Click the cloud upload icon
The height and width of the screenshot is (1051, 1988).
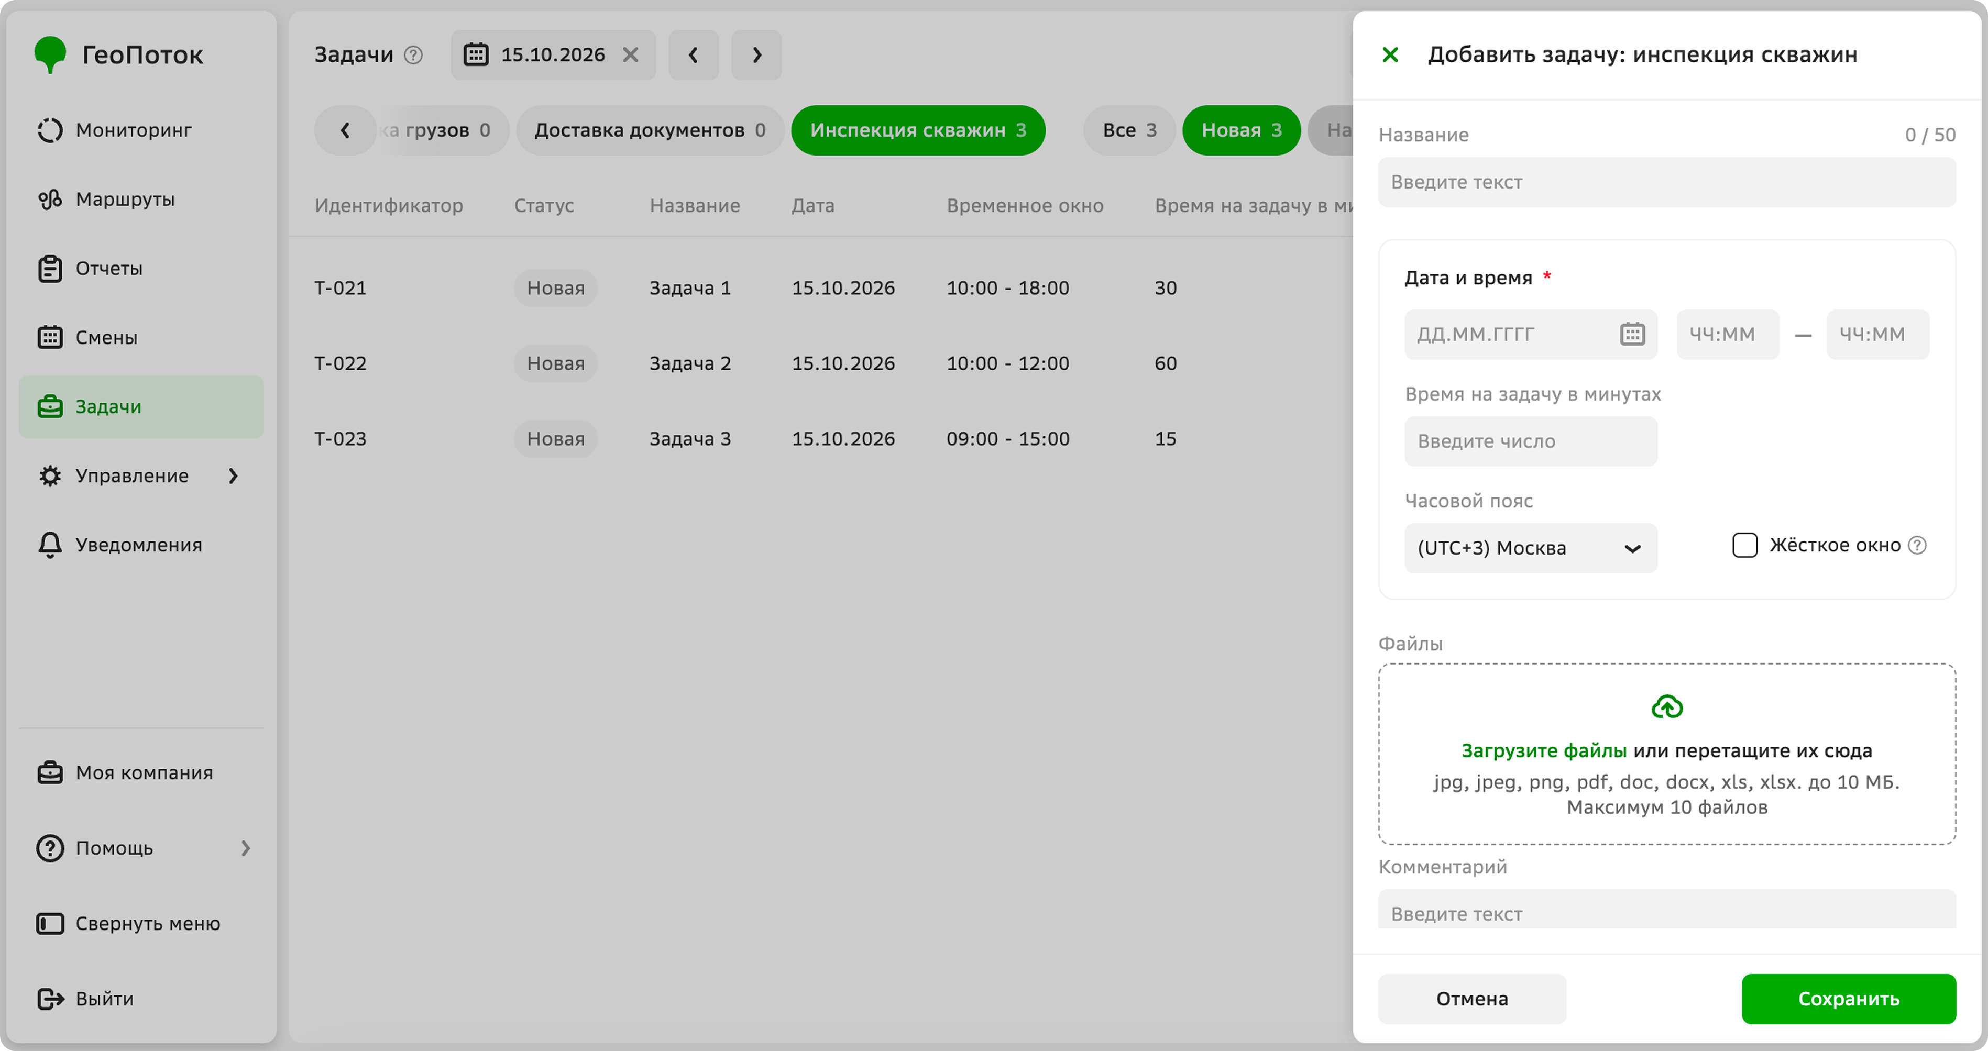pyautogui.click(x=1667, y=707)
